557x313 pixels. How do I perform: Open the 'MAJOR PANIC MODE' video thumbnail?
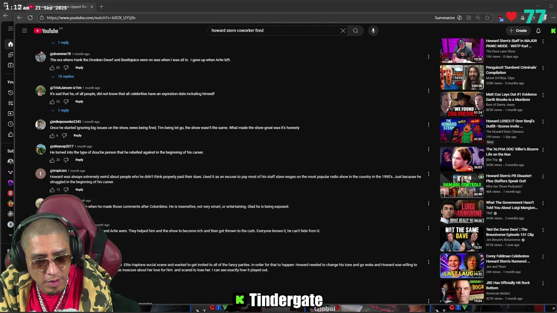coord(462,50)
